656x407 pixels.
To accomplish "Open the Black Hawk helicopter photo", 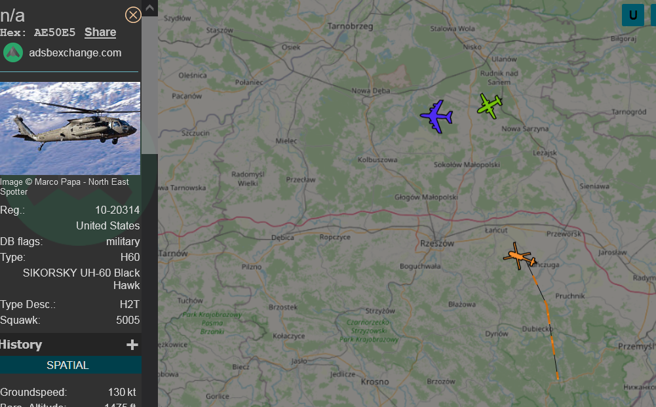I will pyautogui.click(x=70, y=128).
